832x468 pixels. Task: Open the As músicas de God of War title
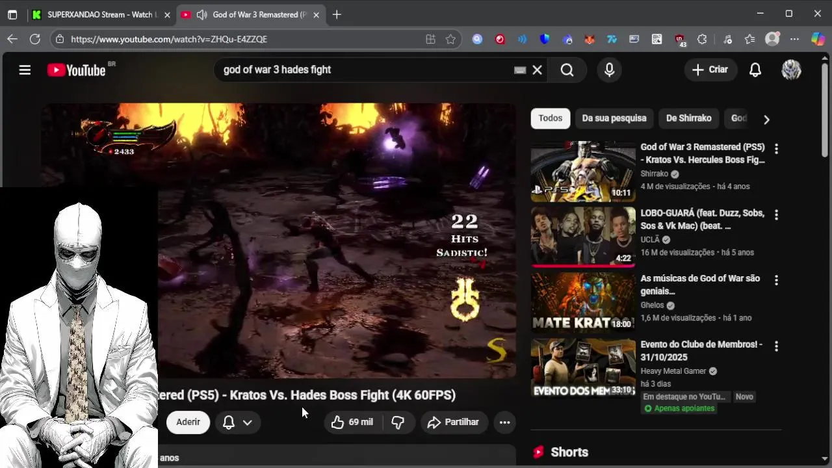point(700,285)
